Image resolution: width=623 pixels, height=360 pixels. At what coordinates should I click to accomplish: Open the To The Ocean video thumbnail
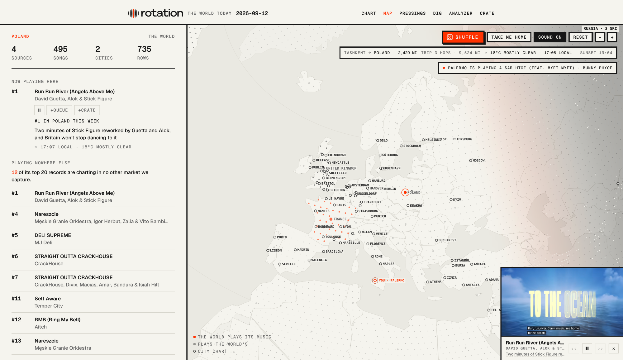(x=562, y=302)
